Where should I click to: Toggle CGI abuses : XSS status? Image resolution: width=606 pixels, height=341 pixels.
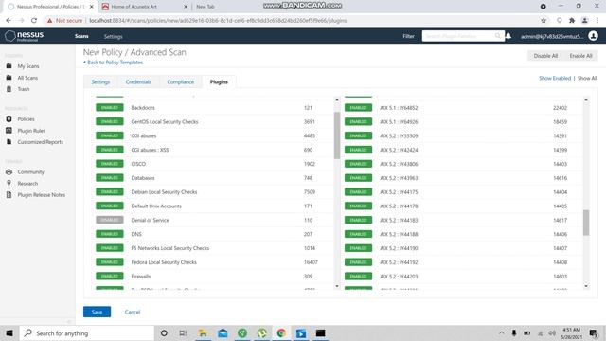(110, 150)
